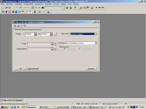Open the 'Справочники' menu

coord(29,4)
